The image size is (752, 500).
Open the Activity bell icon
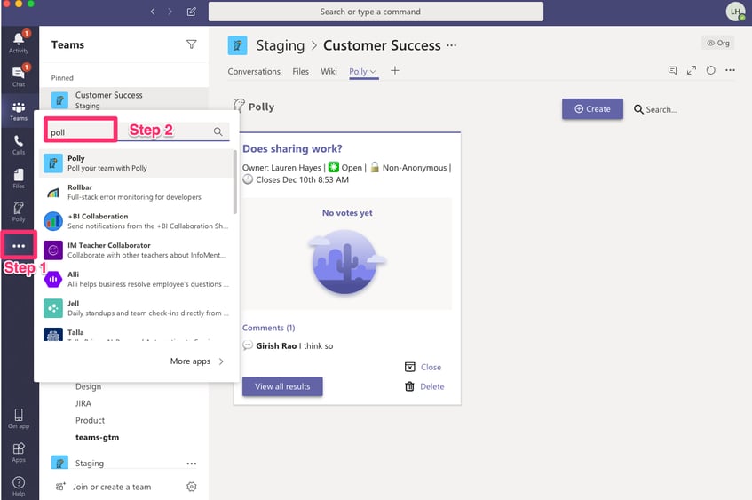[x=19, y=43]
